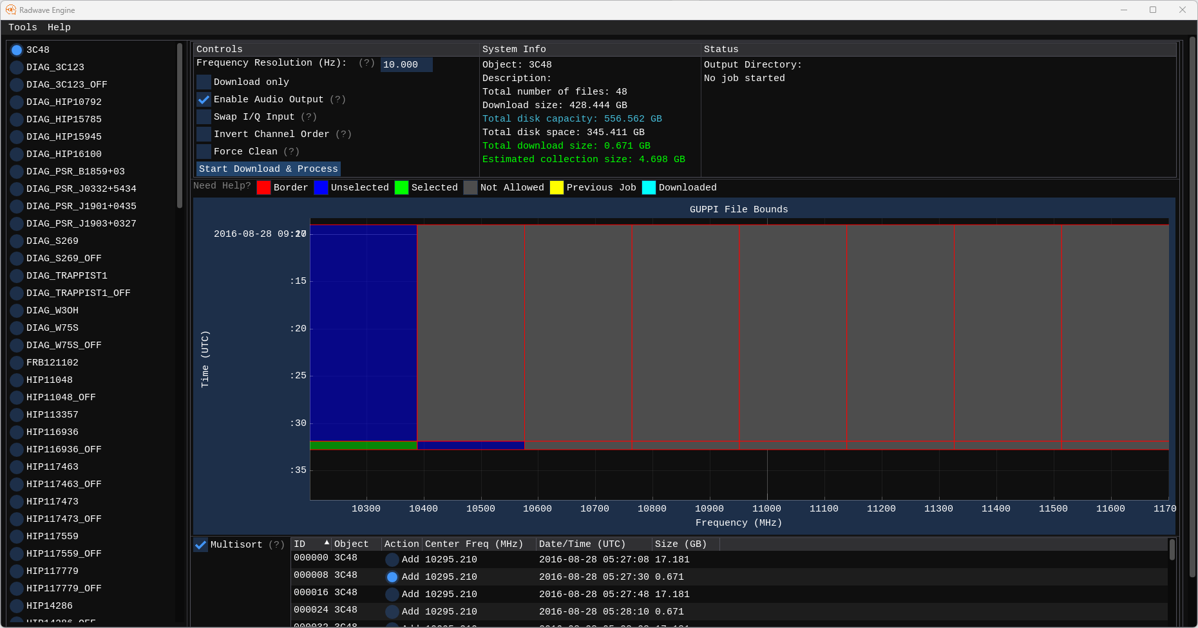Click the Frequency Resolution input field

pyautogui.click(x=406, y=64)
